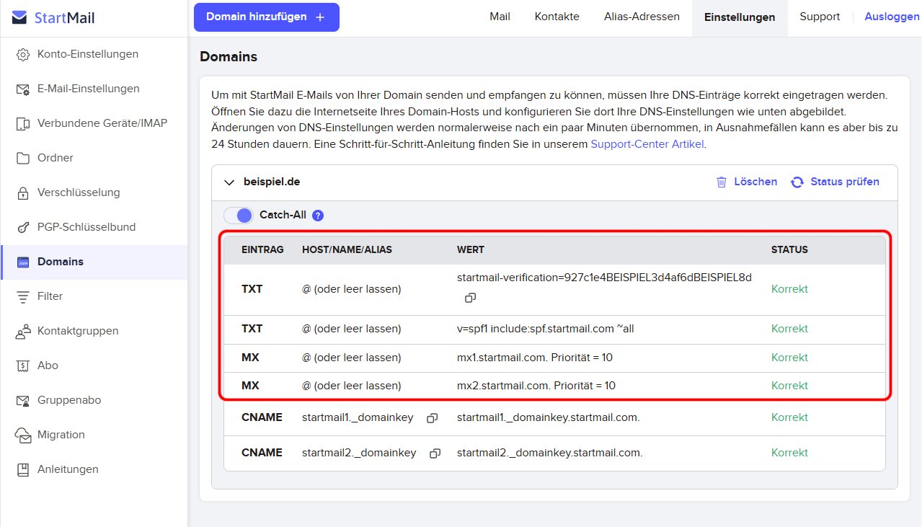Image resolution: width=922 pixels, height=527 pixels.
Task: Open Ordner settings in the sidebar
Action: pyautogui.click(x=94, y=158)
